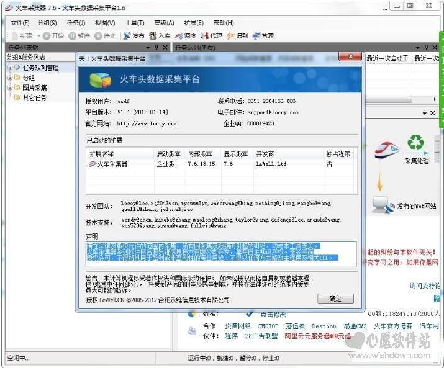Expand the 分组 tree node
The width and height of the screenshot is (444, 368).
(10, 78)
